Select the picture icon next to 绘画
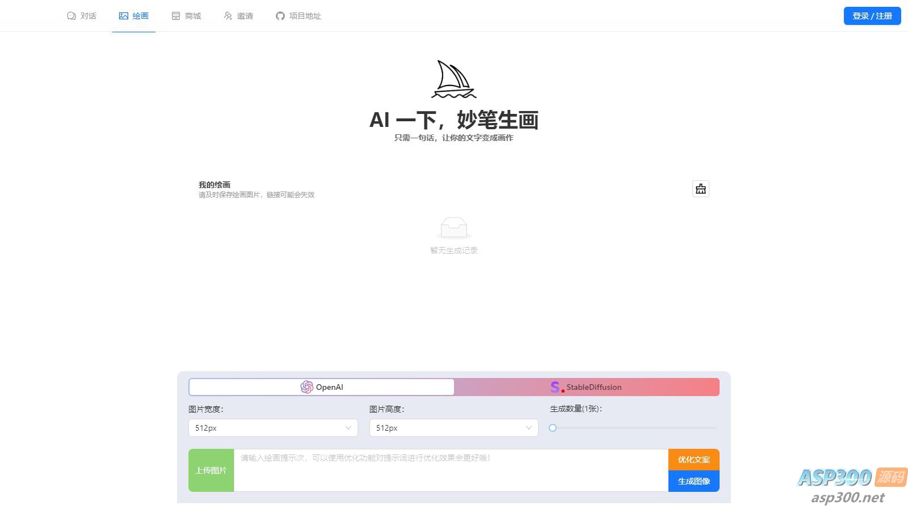The width and height of the screenshot is (908, 510). 123,16
